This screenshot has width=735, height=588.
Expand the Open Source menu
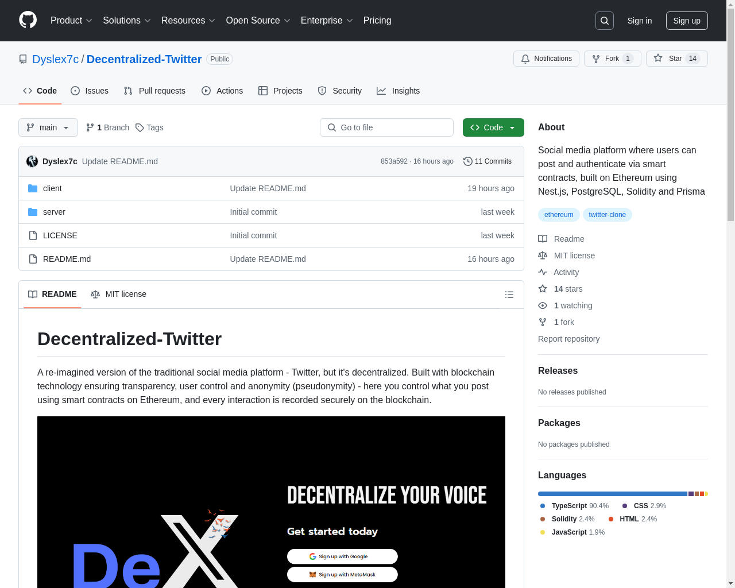tap(258, 21)
